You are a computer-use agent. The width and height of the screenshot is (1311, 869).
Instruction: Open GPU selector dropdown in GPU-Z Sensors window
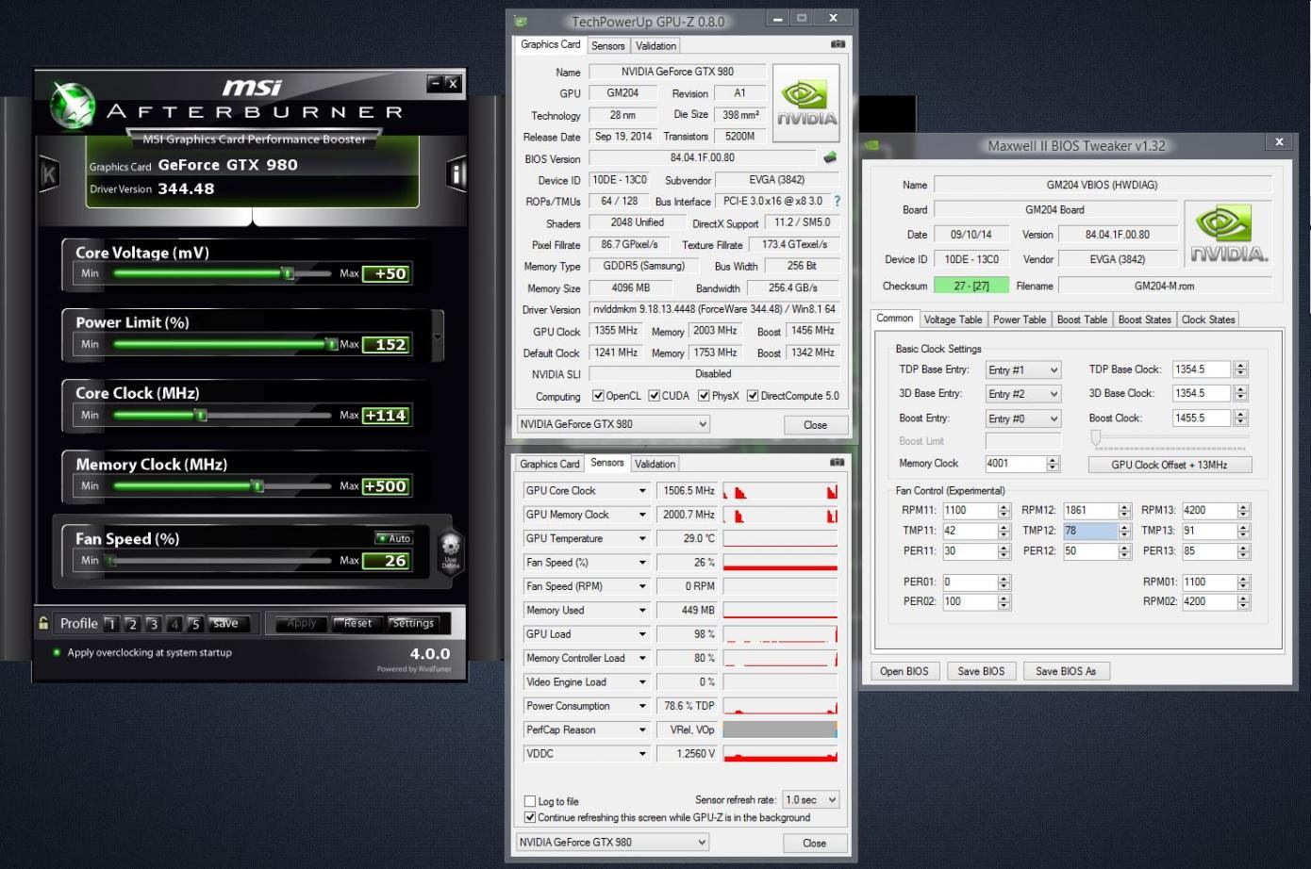pos(613,843)
